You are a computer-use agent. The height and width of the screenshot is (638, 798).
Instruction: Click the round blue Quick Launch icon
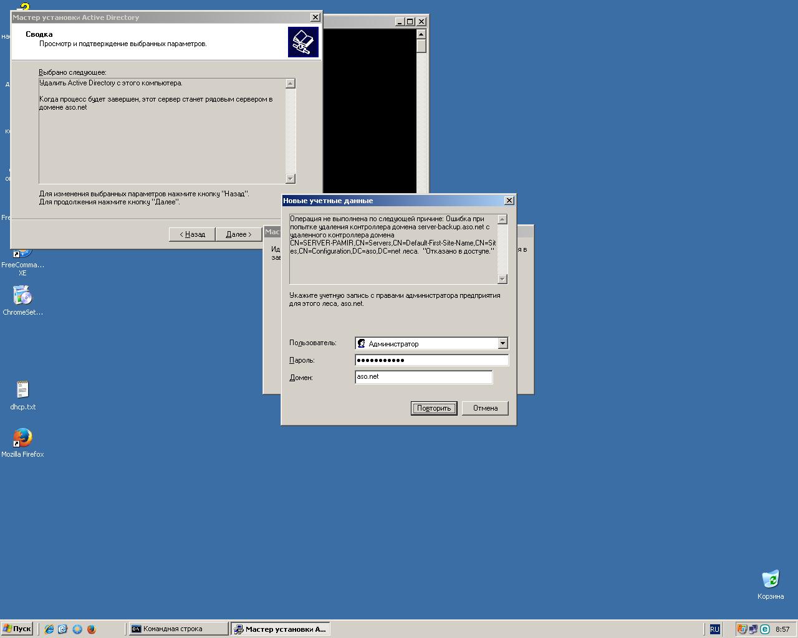(77, 629)
